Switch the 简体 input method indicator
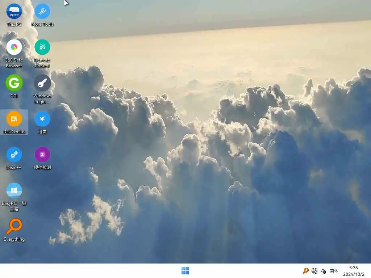This screenshot has width=371, height=278. point(334,271)
